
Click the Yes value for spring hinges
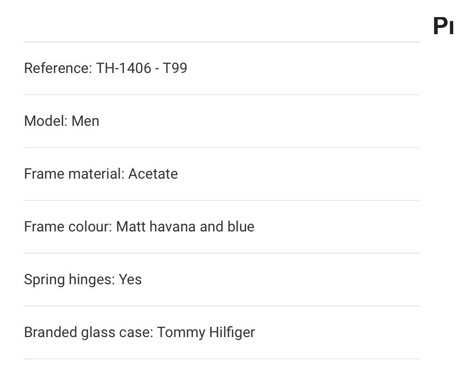(130, 280)
